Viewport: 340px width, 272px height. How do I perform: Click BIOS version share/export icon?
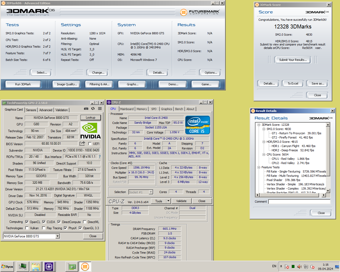pos(82,144)
